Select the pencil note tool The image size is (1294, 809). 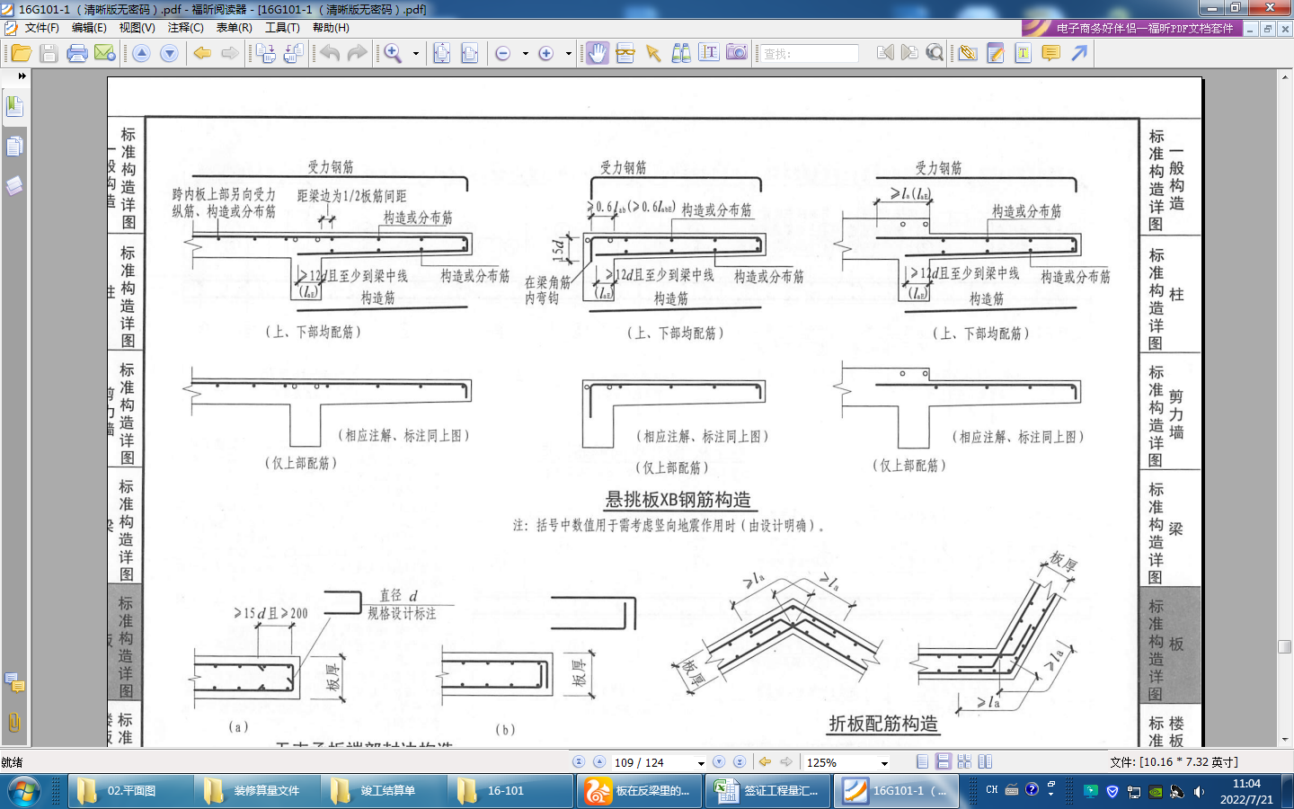[x=996, y=53]
